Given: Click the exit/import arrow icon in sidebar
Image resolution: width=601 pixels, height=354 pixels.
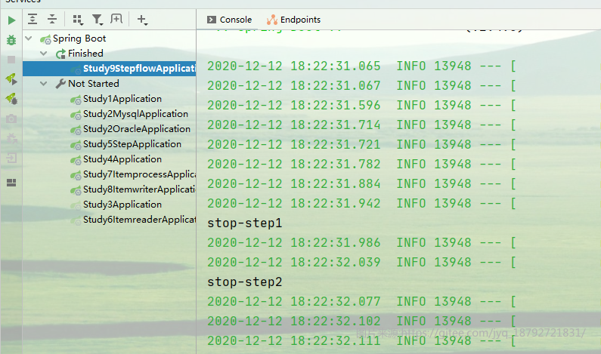Looking at the screenshot, I should pyautogui.click(x=11, y=158).
